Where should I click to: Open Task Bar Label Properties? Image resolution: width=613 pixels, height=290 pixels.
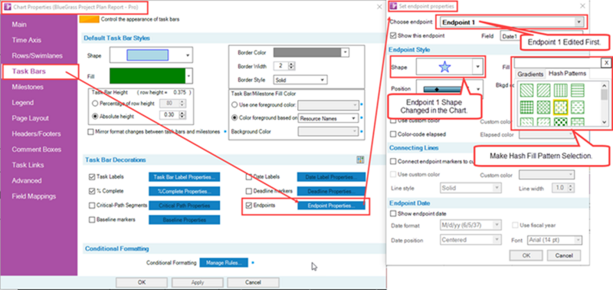(x=184, y=177)
